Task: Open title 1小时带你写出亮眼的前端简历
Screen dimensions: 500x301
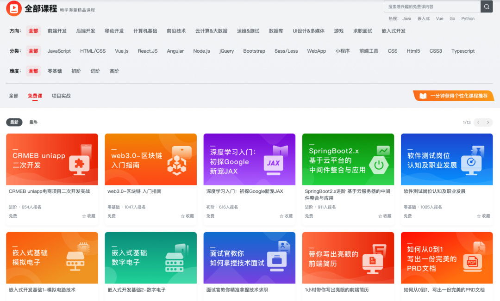Action: [x=337, y=290]
